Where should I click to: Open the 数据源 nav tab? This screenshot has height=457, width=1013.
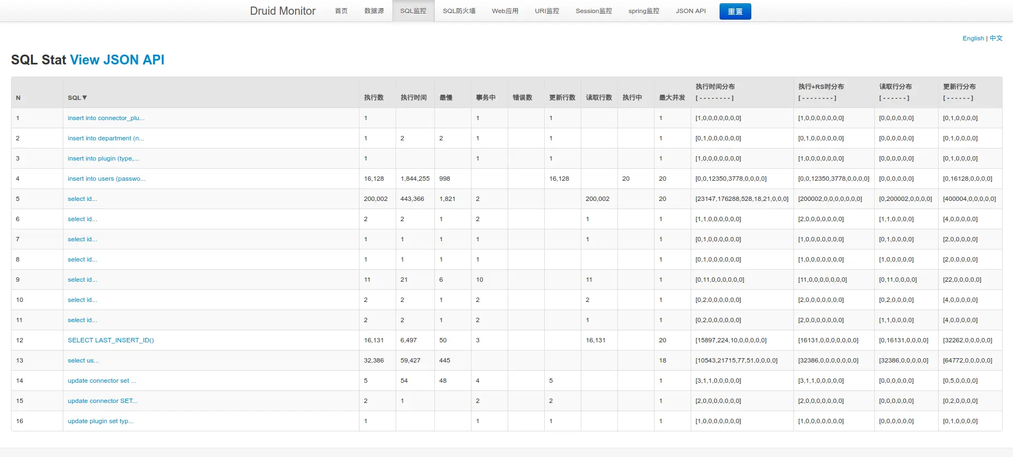pyautogui.click(x=374, y=11)
